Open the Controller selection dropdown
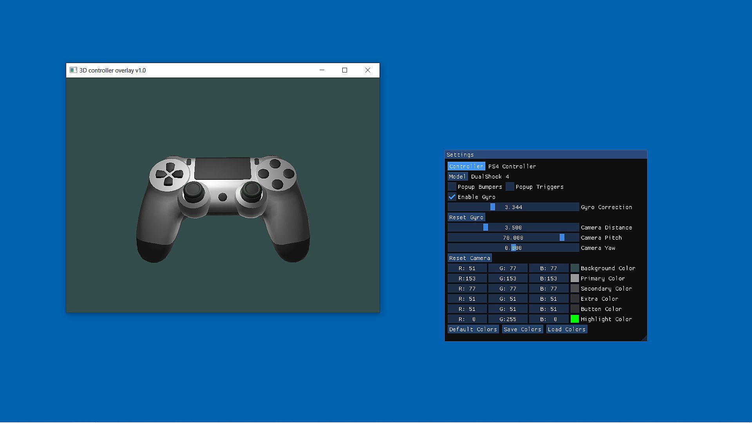 [466, 166]
